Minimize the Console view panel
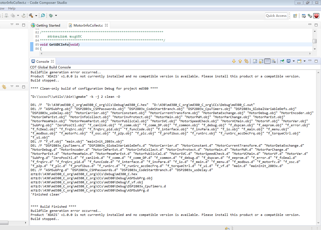 click(310, 61)
